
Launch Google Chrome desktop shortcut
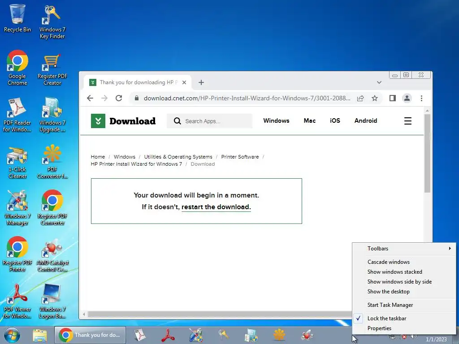[17, 68]
